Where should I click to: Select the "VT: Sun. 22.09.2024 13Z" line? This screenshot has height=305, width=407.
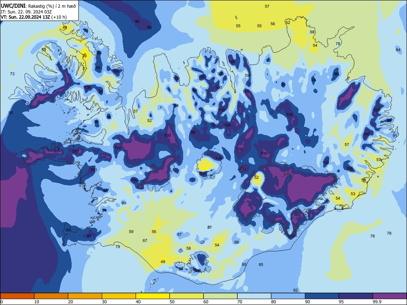point(26,17)
